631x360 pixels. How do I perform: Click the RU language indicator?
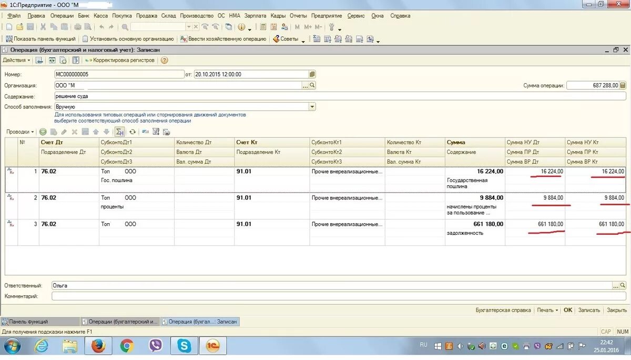[424, 345]
